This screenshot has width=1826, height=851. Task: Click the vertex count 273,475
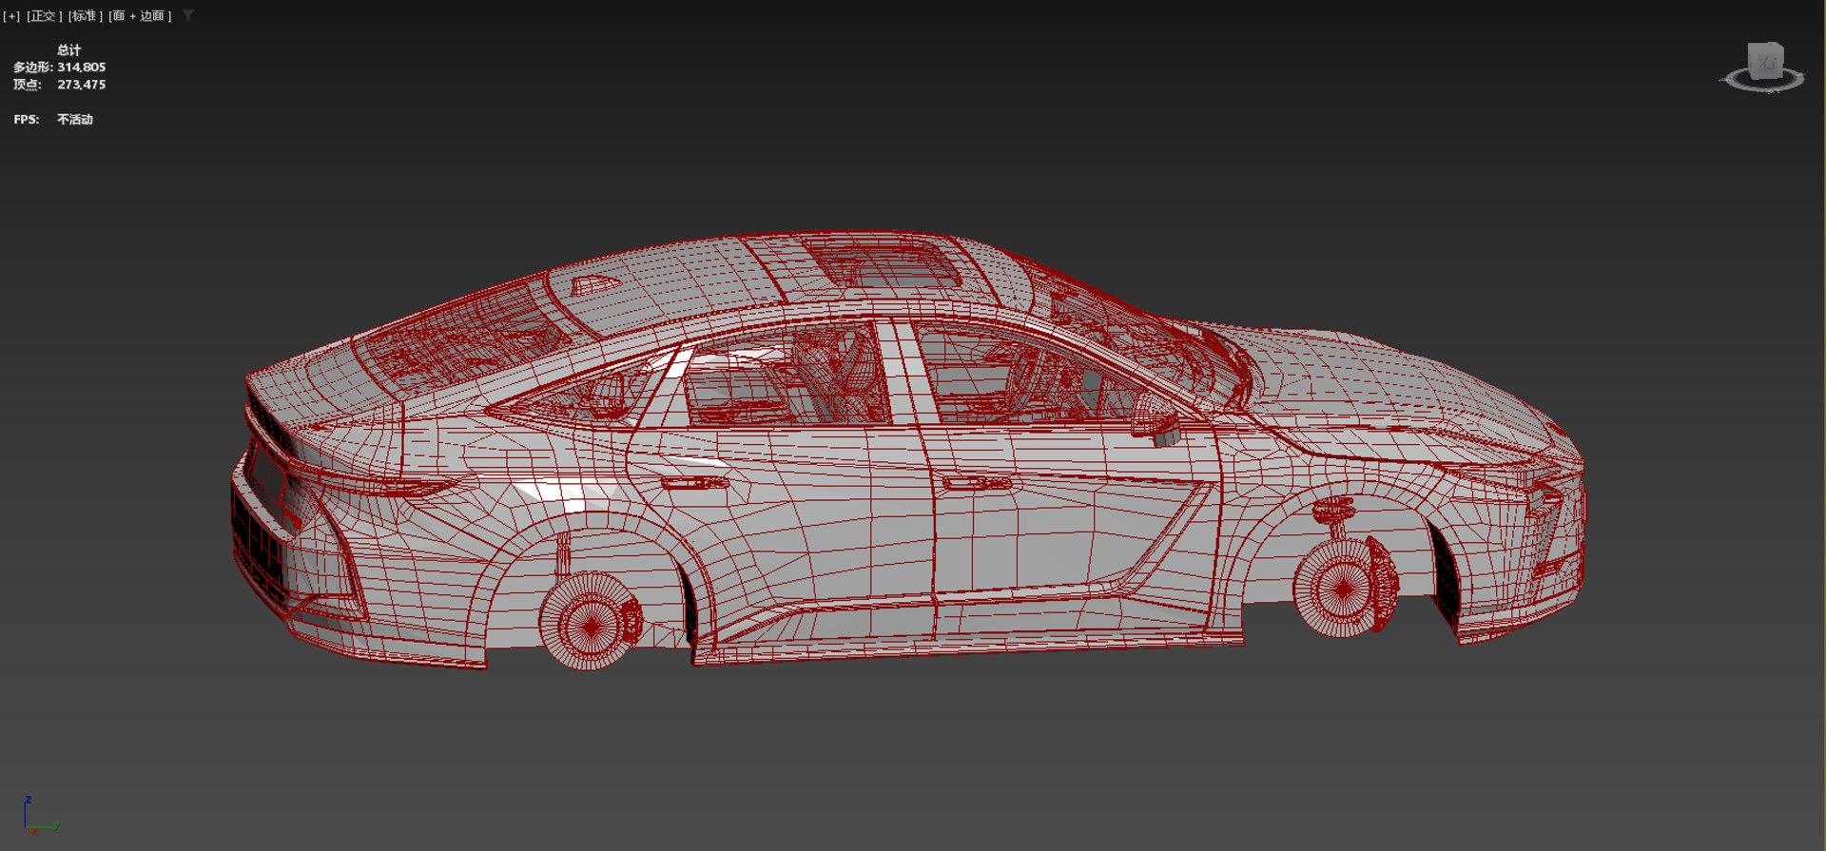pyautogui.click(x=81, y=85)
